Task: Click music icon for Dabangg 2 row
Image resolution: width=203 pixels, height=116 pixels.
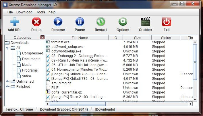Action: [48, 56]
